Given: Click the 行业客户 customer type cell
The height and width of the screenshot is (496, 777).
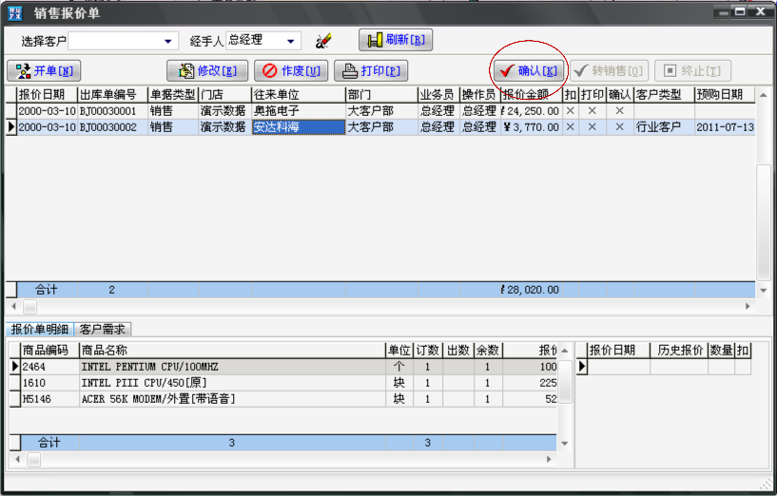Looking at the screenshot, I should [664, 127].
